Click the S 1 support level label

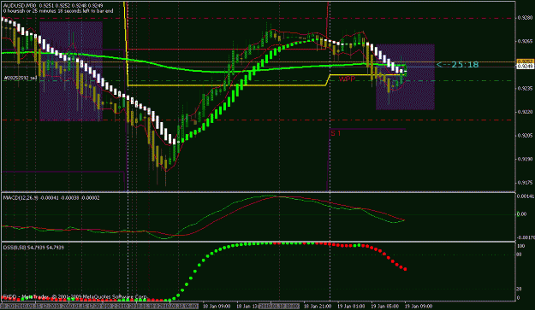point(336,133)
